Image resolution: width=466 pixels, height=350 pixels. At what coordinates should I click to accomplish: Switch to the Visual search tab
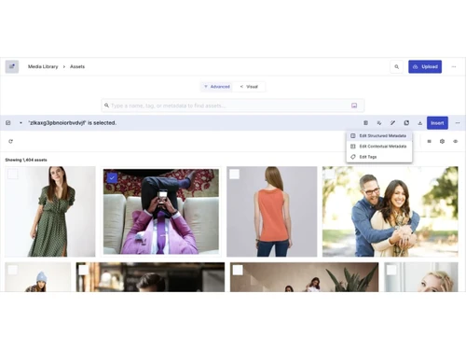[249, 87]
